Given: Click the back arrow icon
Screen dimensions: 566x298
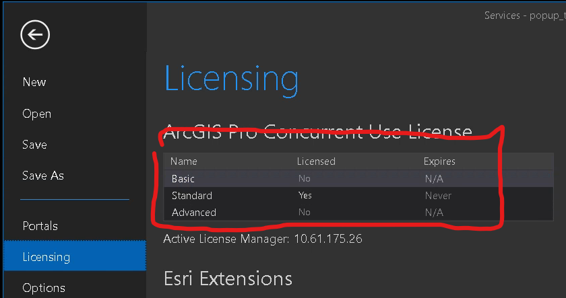Looking at the screenshot, I should pos(34,34).
